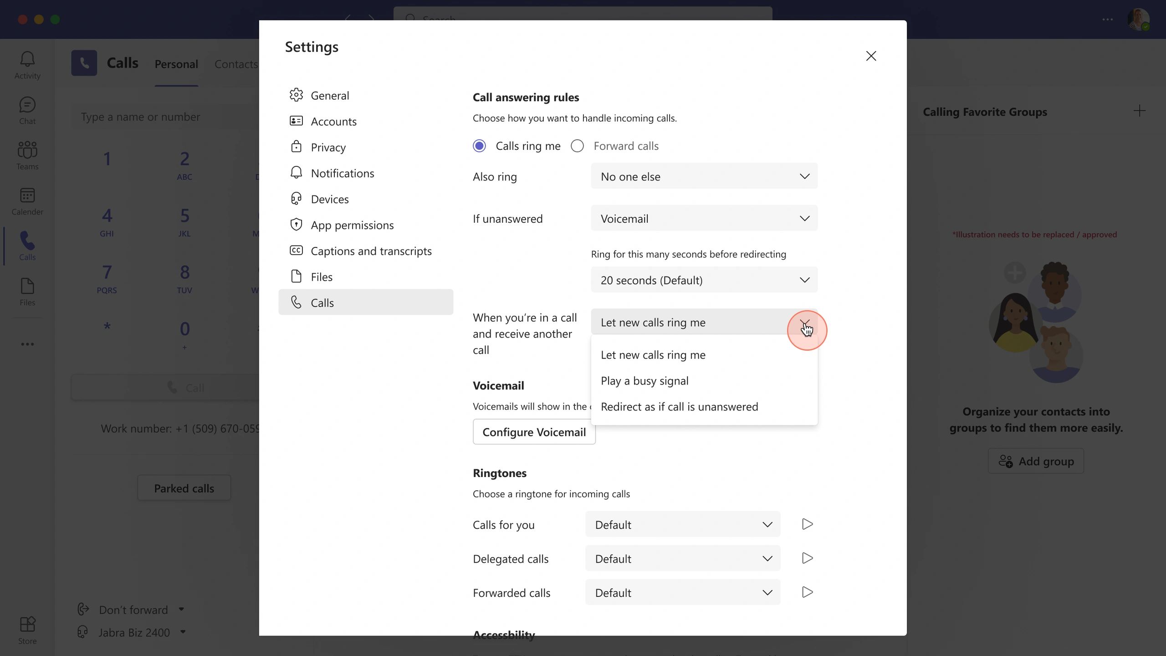Select the Forward calls radio button
The image size is (1166, 656).
(577, 146)
